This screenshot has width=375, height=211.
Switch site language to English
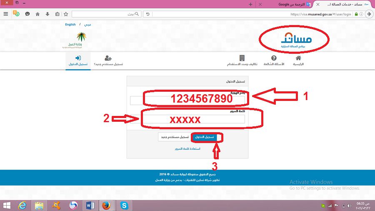tap(70, 25)
